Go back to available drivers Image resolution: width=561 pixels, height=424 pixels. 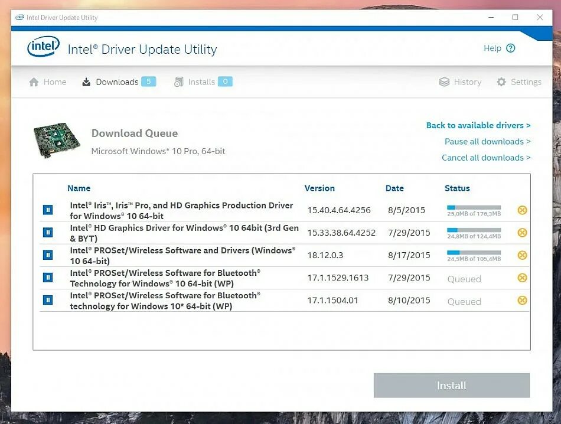click(478, 125)
